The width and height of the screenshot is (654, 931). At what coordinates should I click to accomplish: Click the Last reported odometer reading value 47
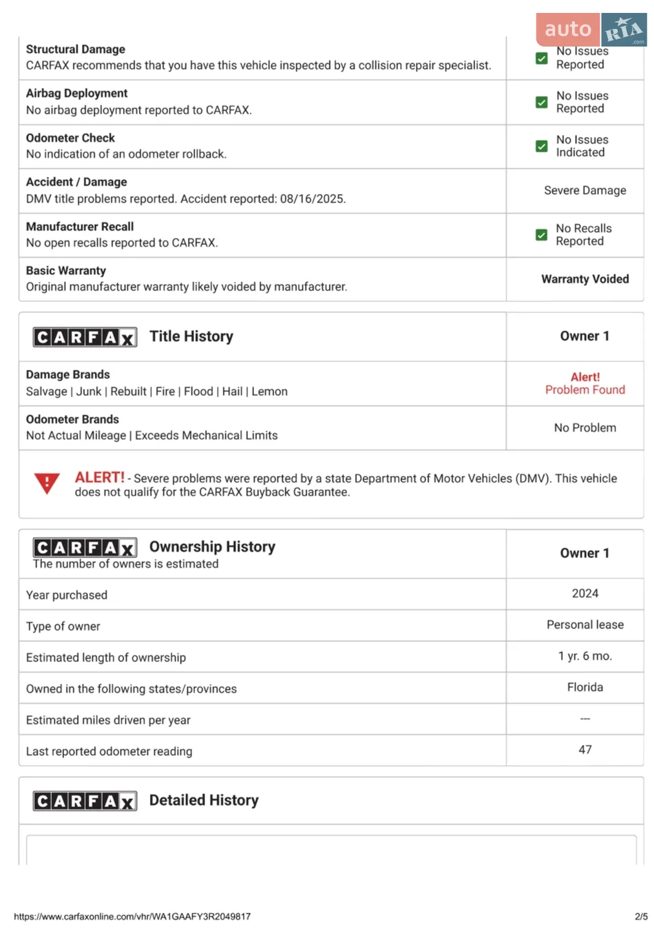585,749
